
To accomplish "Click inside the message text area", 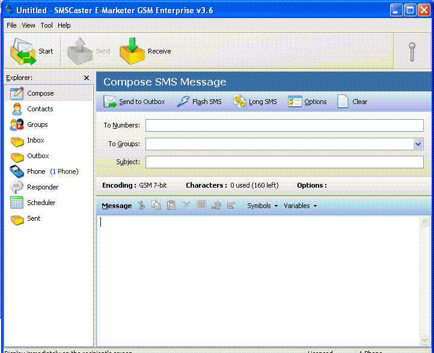I will pos(258,281).
